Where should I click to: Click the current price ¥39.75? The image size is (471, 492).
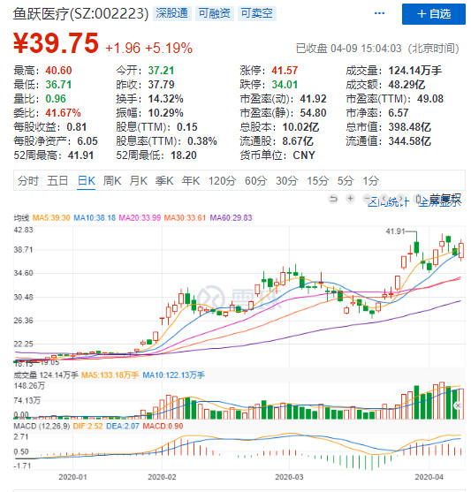click(x=56, y=43)
